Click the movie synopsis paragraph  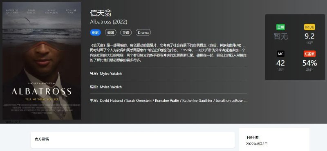(x=168, y=53)
